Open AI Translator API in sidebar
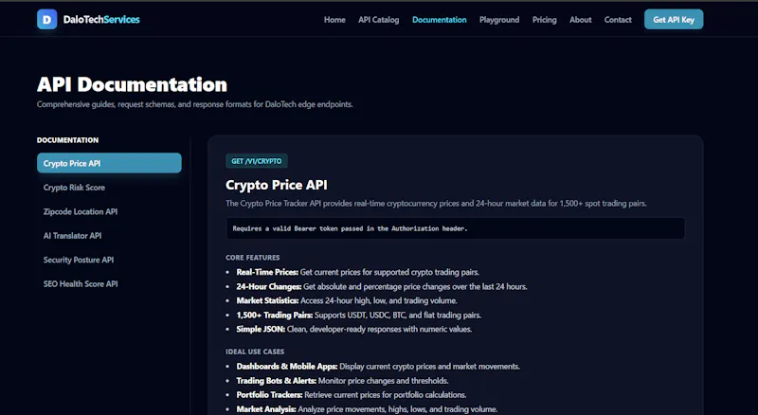This screenshot has height=415, width=758. 109,236
